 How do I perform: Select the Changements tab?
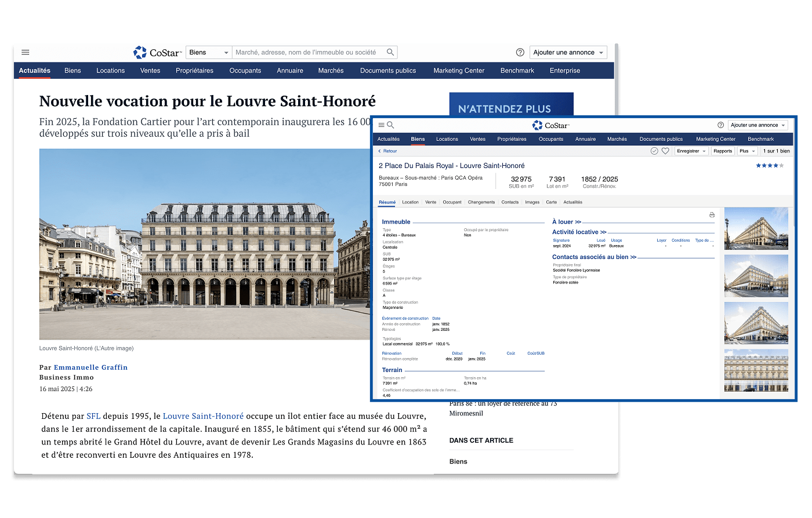click(x=481, y=202)
